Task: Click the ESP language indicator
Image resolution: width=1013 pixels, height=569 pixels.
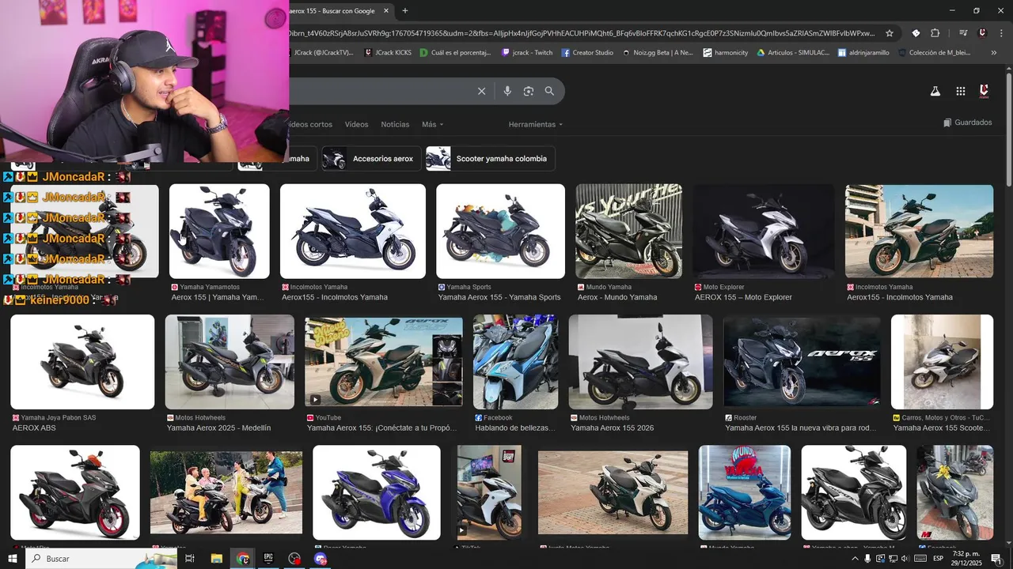Action: (938, 559)
